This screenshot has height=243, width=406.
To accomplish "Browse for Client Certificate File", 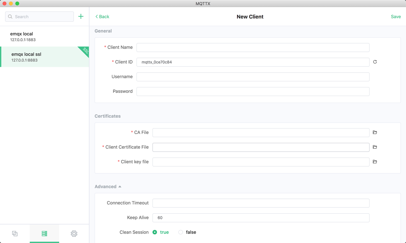I will tap(375, 147).
